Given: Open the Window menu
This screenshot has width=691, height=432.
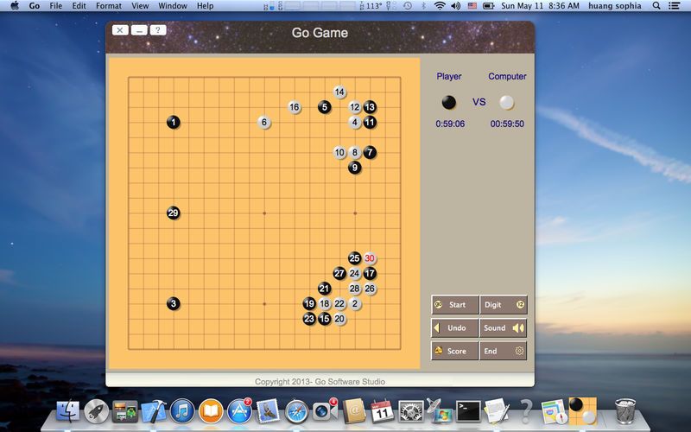Looking at the screenshot, I should [x=173, y=6].
